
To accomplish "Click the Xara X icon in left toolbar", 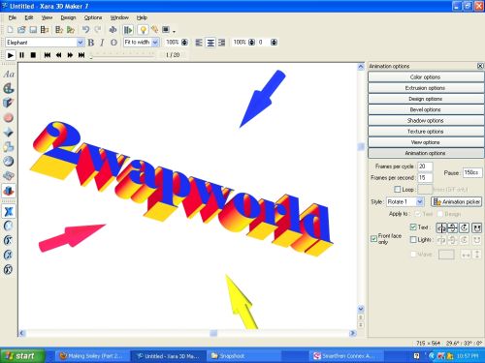I will click(9, 212).
